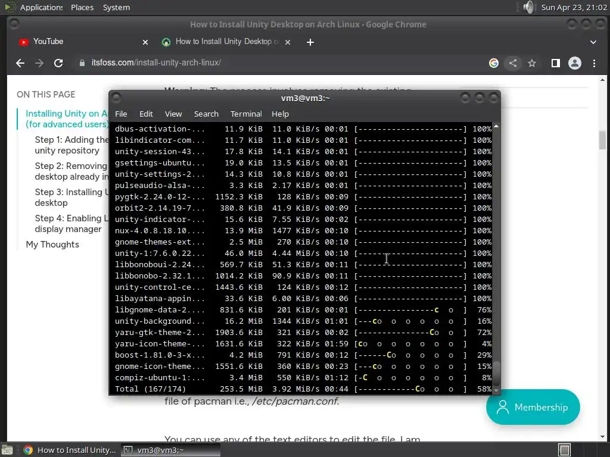
Task: Jump to Step 1 Adding the unity repository
Action: point(71,145)
